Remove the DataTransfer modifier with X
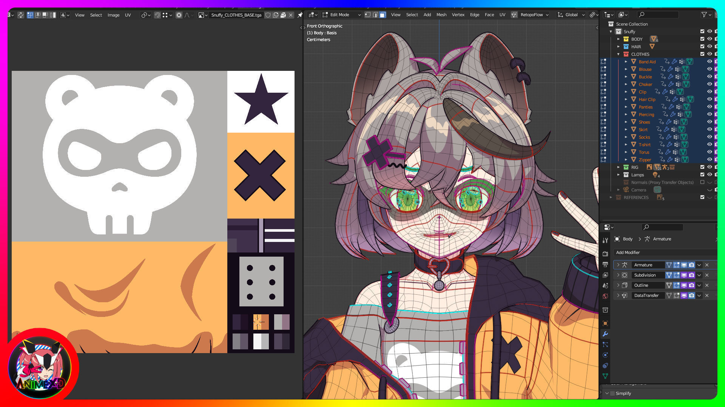The image size is (725, 407). coord(707,295)
